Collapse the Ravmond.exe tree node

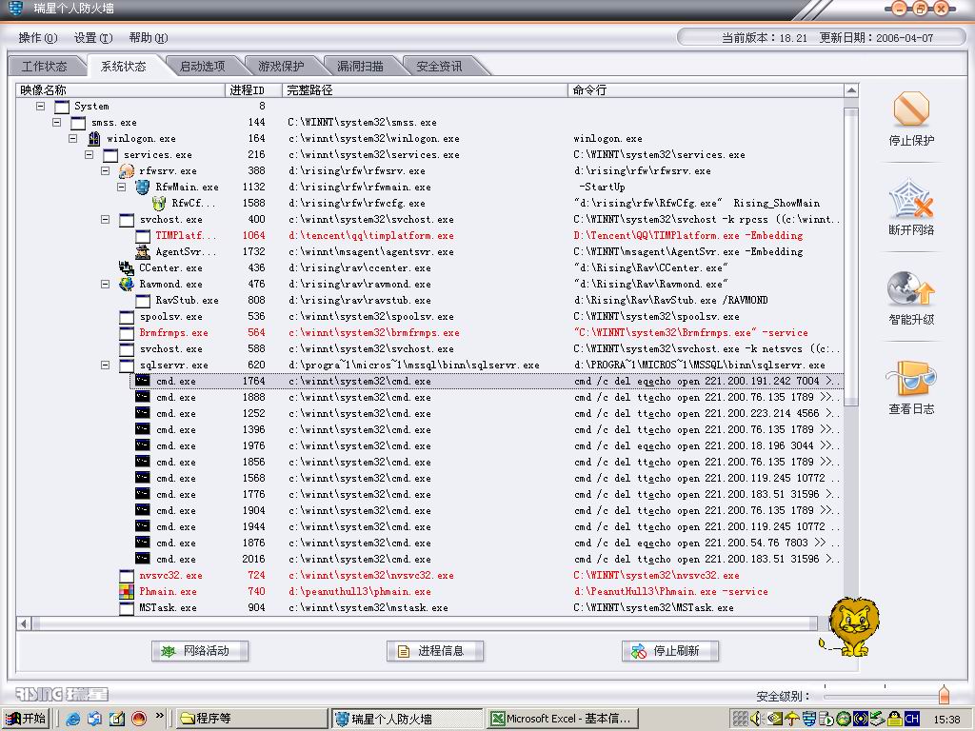pyautogui.click(x=105, y=284)
